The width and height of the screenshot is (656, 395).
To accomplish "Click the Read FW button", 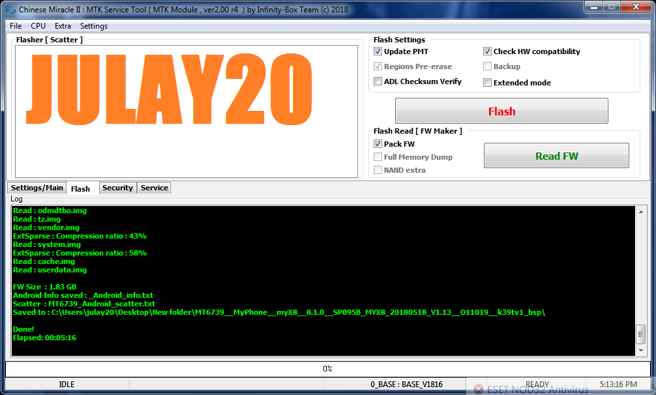I will coord(556,156).
